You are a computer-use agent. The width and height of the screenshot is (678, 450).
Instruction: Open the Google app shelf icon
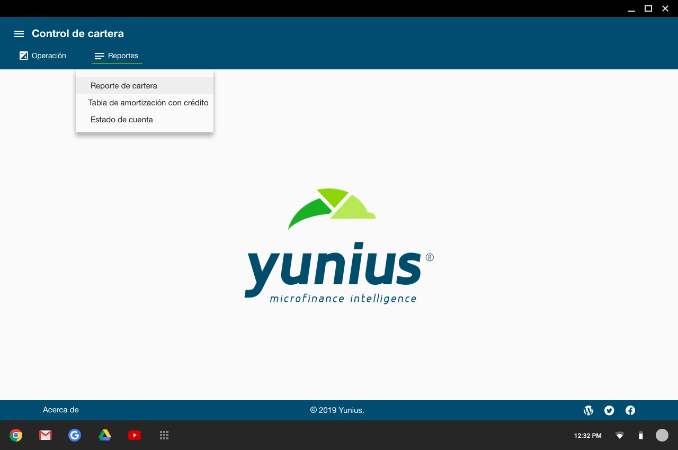75,435
